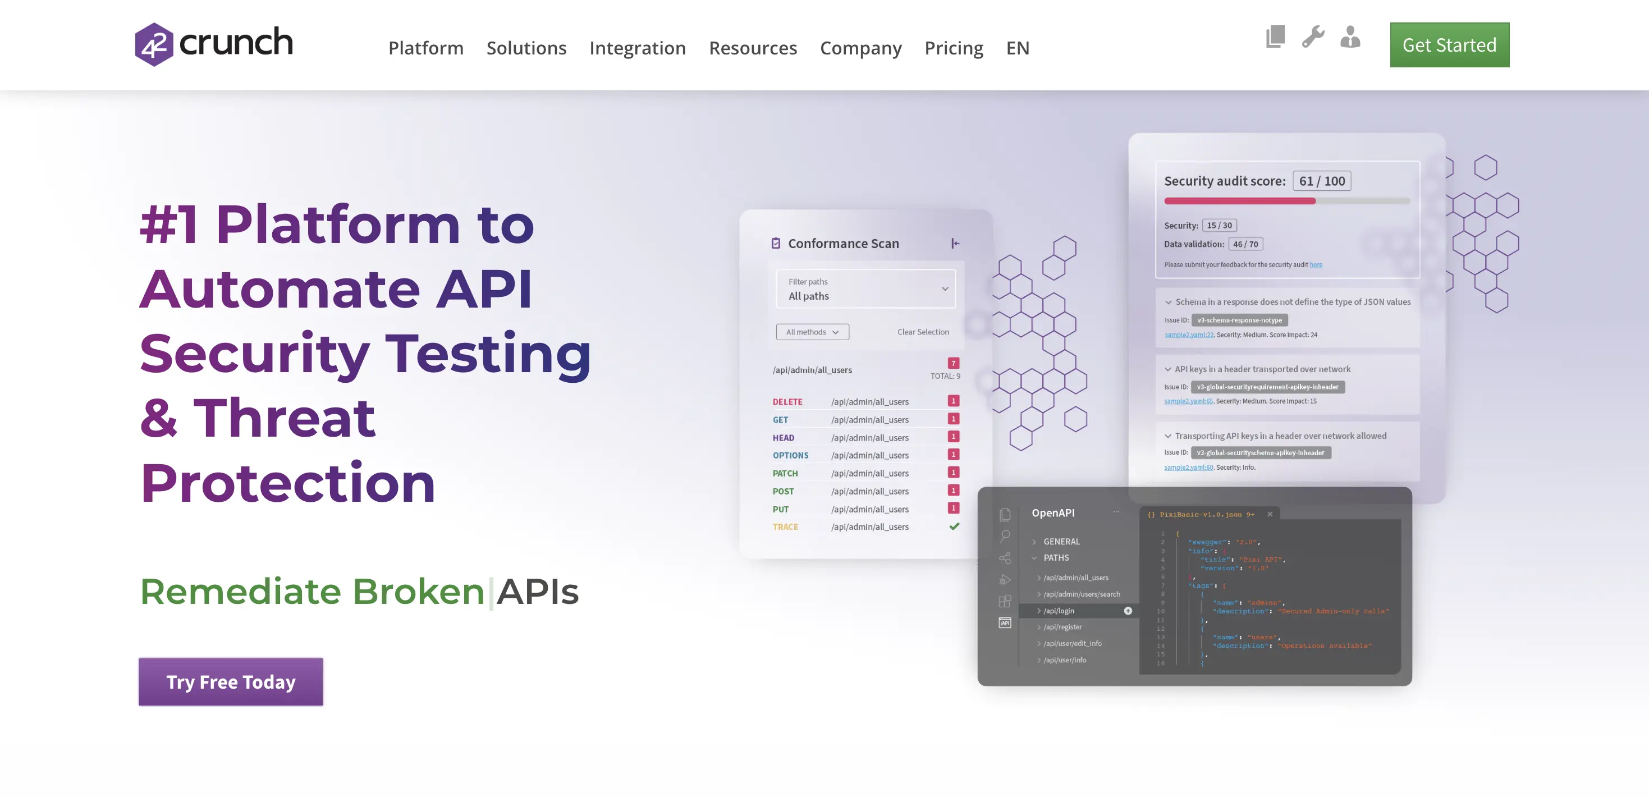This screenshot has height=797, width=1649.
Task: Open the Integration menu item
Action: coord(638,47)
